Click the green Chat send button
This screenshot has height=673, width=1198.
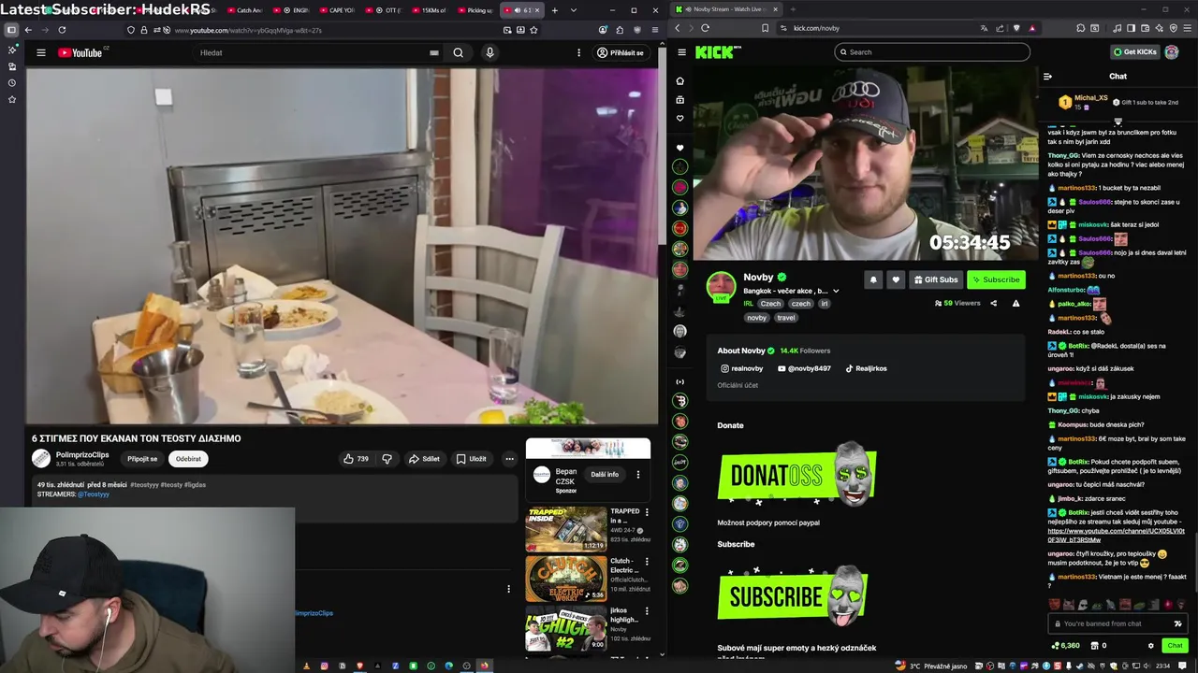1175,645
